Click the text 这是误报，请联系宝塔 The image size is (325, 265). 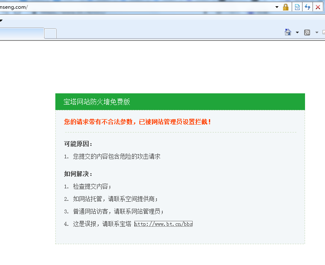coord(102,224)
